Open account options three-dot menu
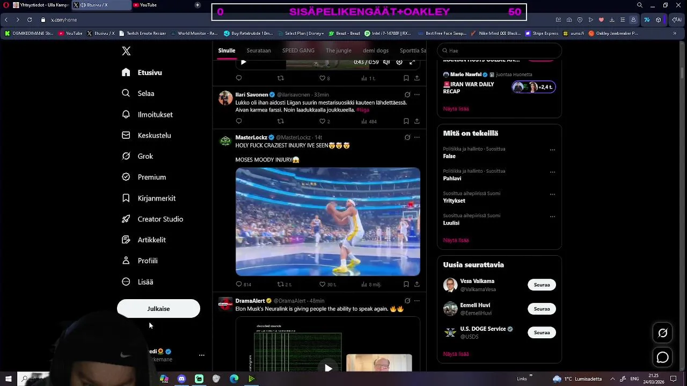Screen dimensions: 687x386 click(202, 355)
